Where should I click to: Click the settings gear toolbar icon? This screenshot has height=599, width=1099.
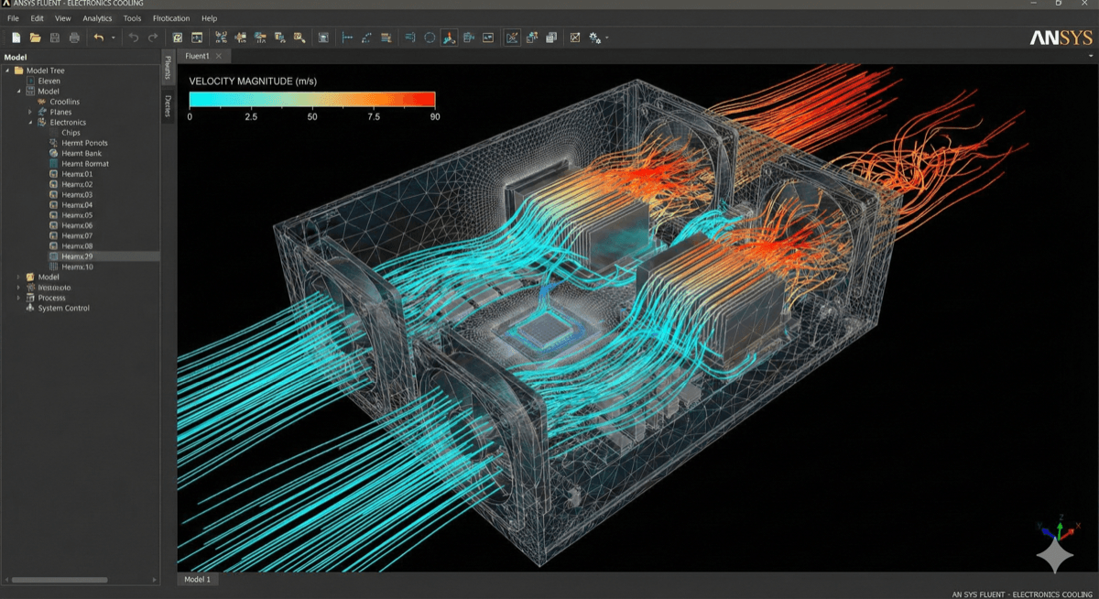[x=595, y=38]
